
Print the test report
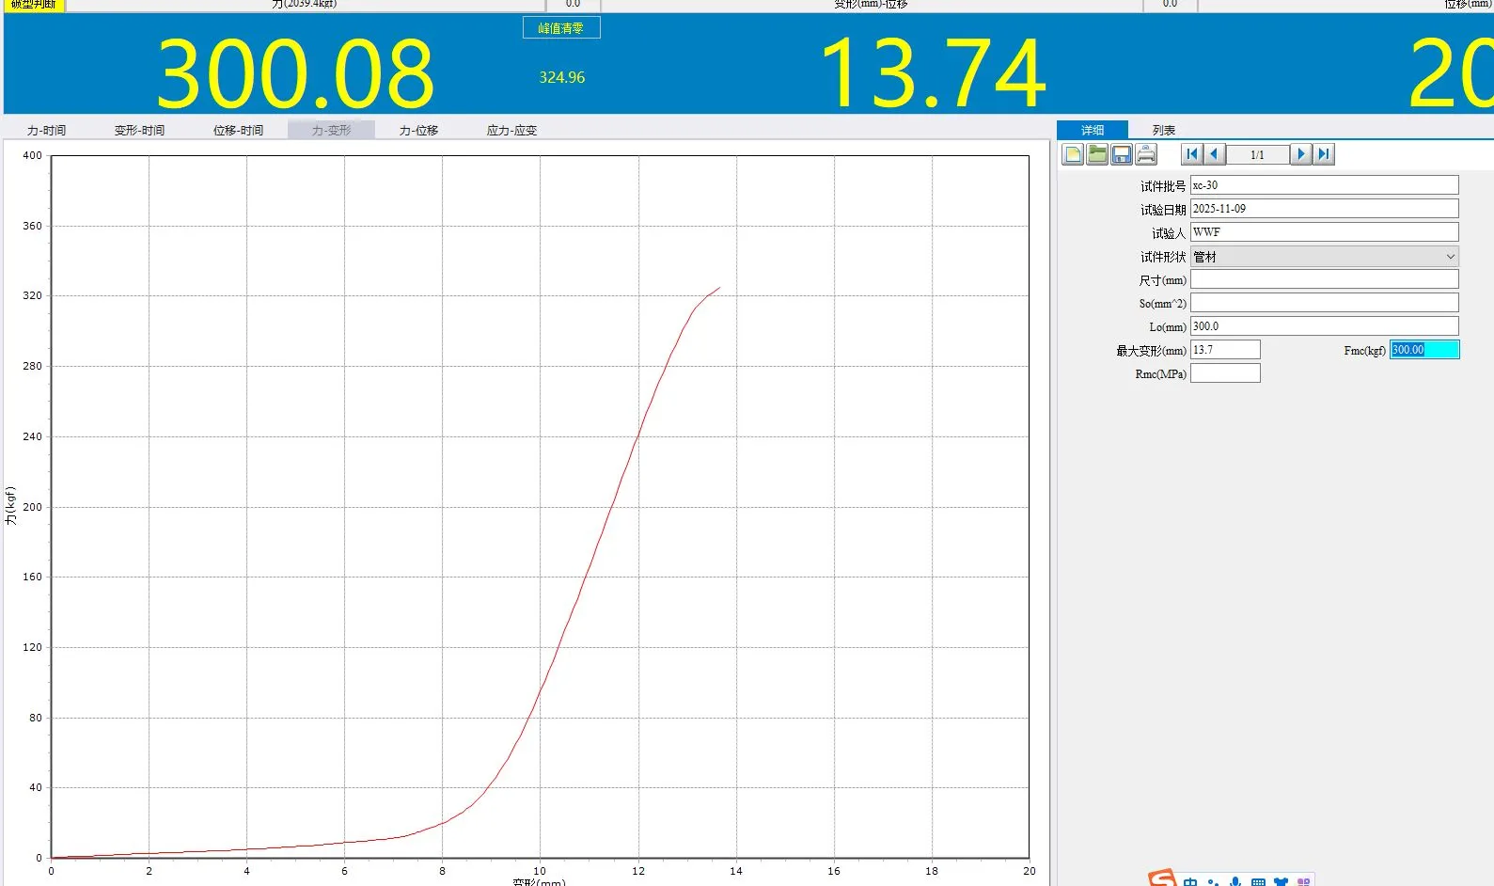tap(1146, 154)
